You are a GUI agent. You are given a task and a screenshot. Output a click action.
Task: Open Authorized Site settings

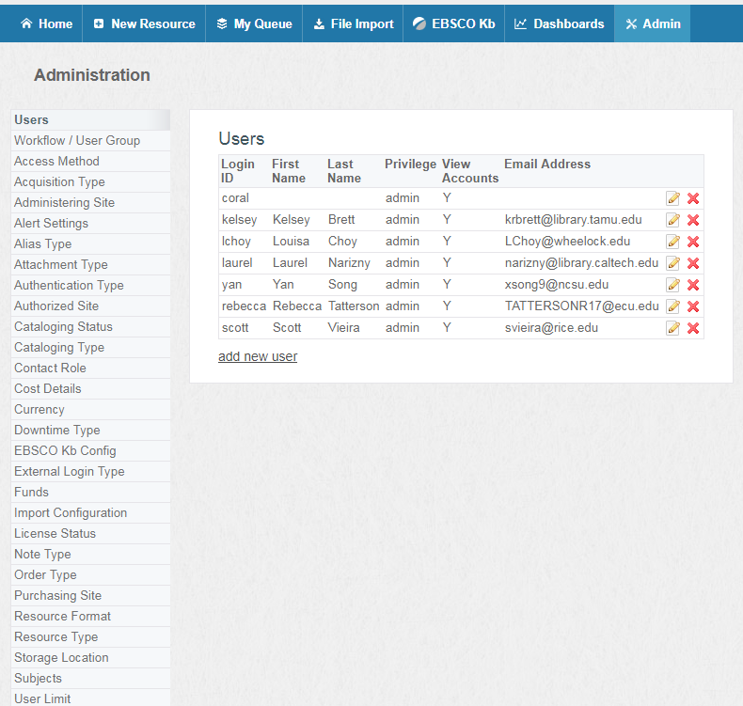pyautogui.click(x=90, y=306)
